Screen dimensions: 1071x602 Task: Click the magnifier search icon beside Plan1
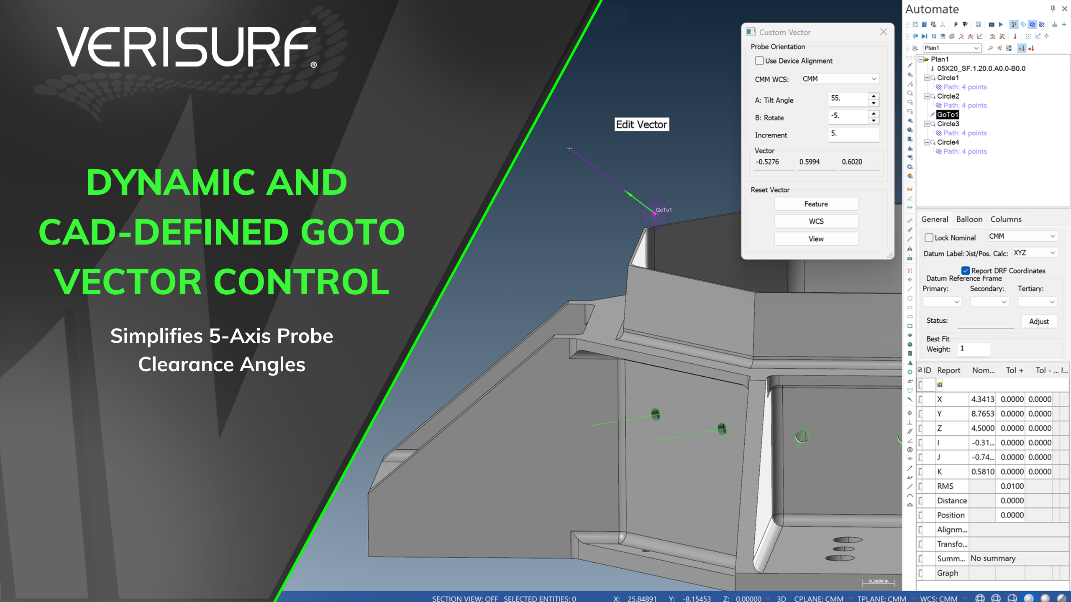point(990,48)
